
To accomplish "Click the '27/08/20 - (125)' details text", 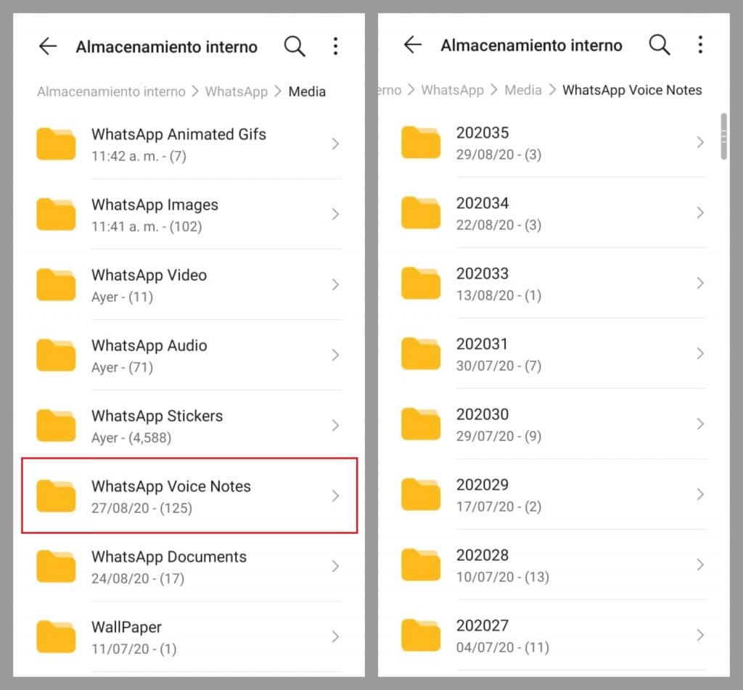I will point(141,508).
